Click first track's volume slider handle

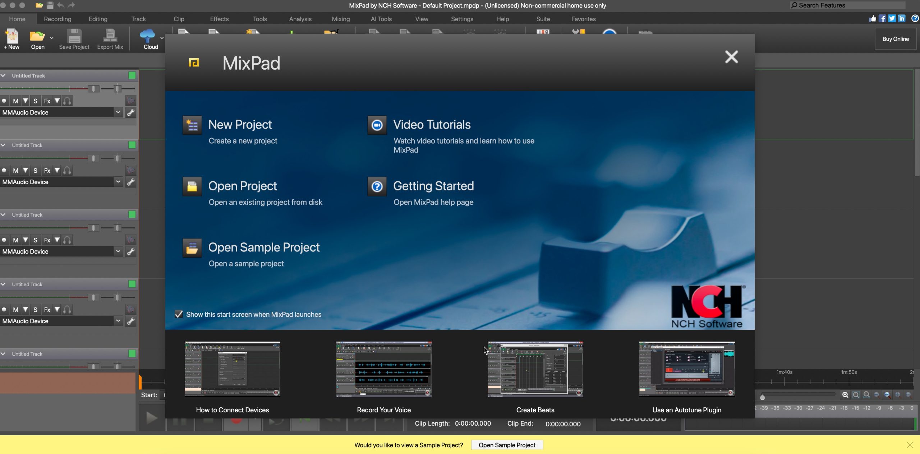pos(94,88)
